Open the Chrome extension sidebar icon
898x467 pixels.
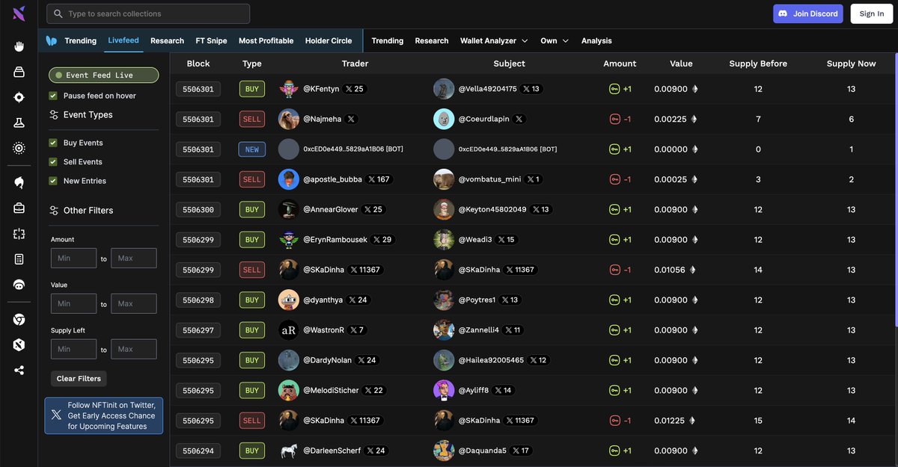[19, 319]
